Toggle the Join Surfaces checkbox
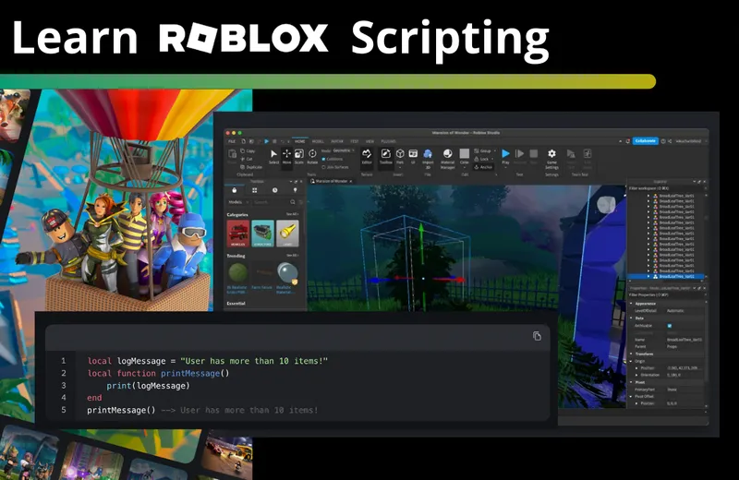The image size is (739, 480). (x=323, y=167)
